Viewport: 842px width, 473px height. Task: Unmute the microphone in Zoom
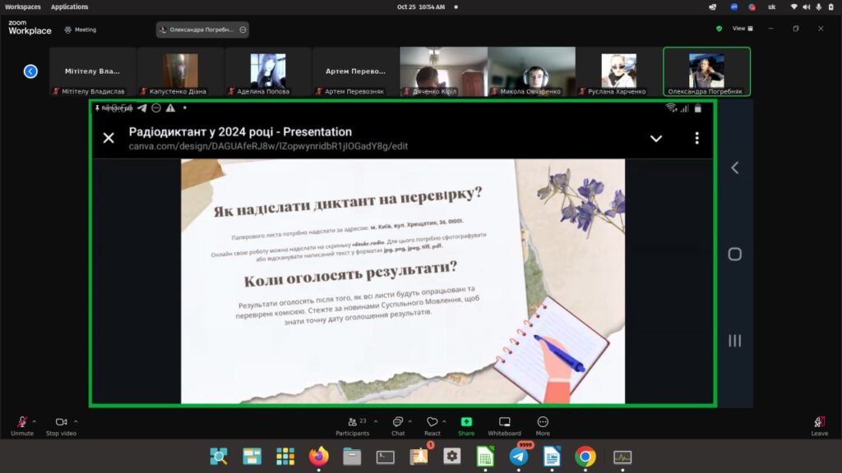point(22,426)
